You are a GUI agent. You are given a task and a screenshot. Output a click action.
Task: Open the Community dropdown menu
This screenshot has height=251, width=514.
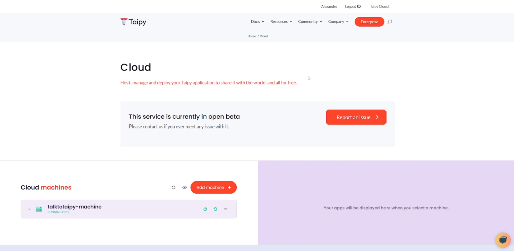[x=310, y=21]
